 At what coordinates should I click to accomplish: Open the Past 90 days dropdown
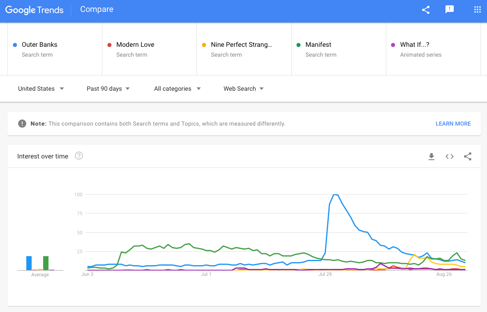(x=108, y=89)
